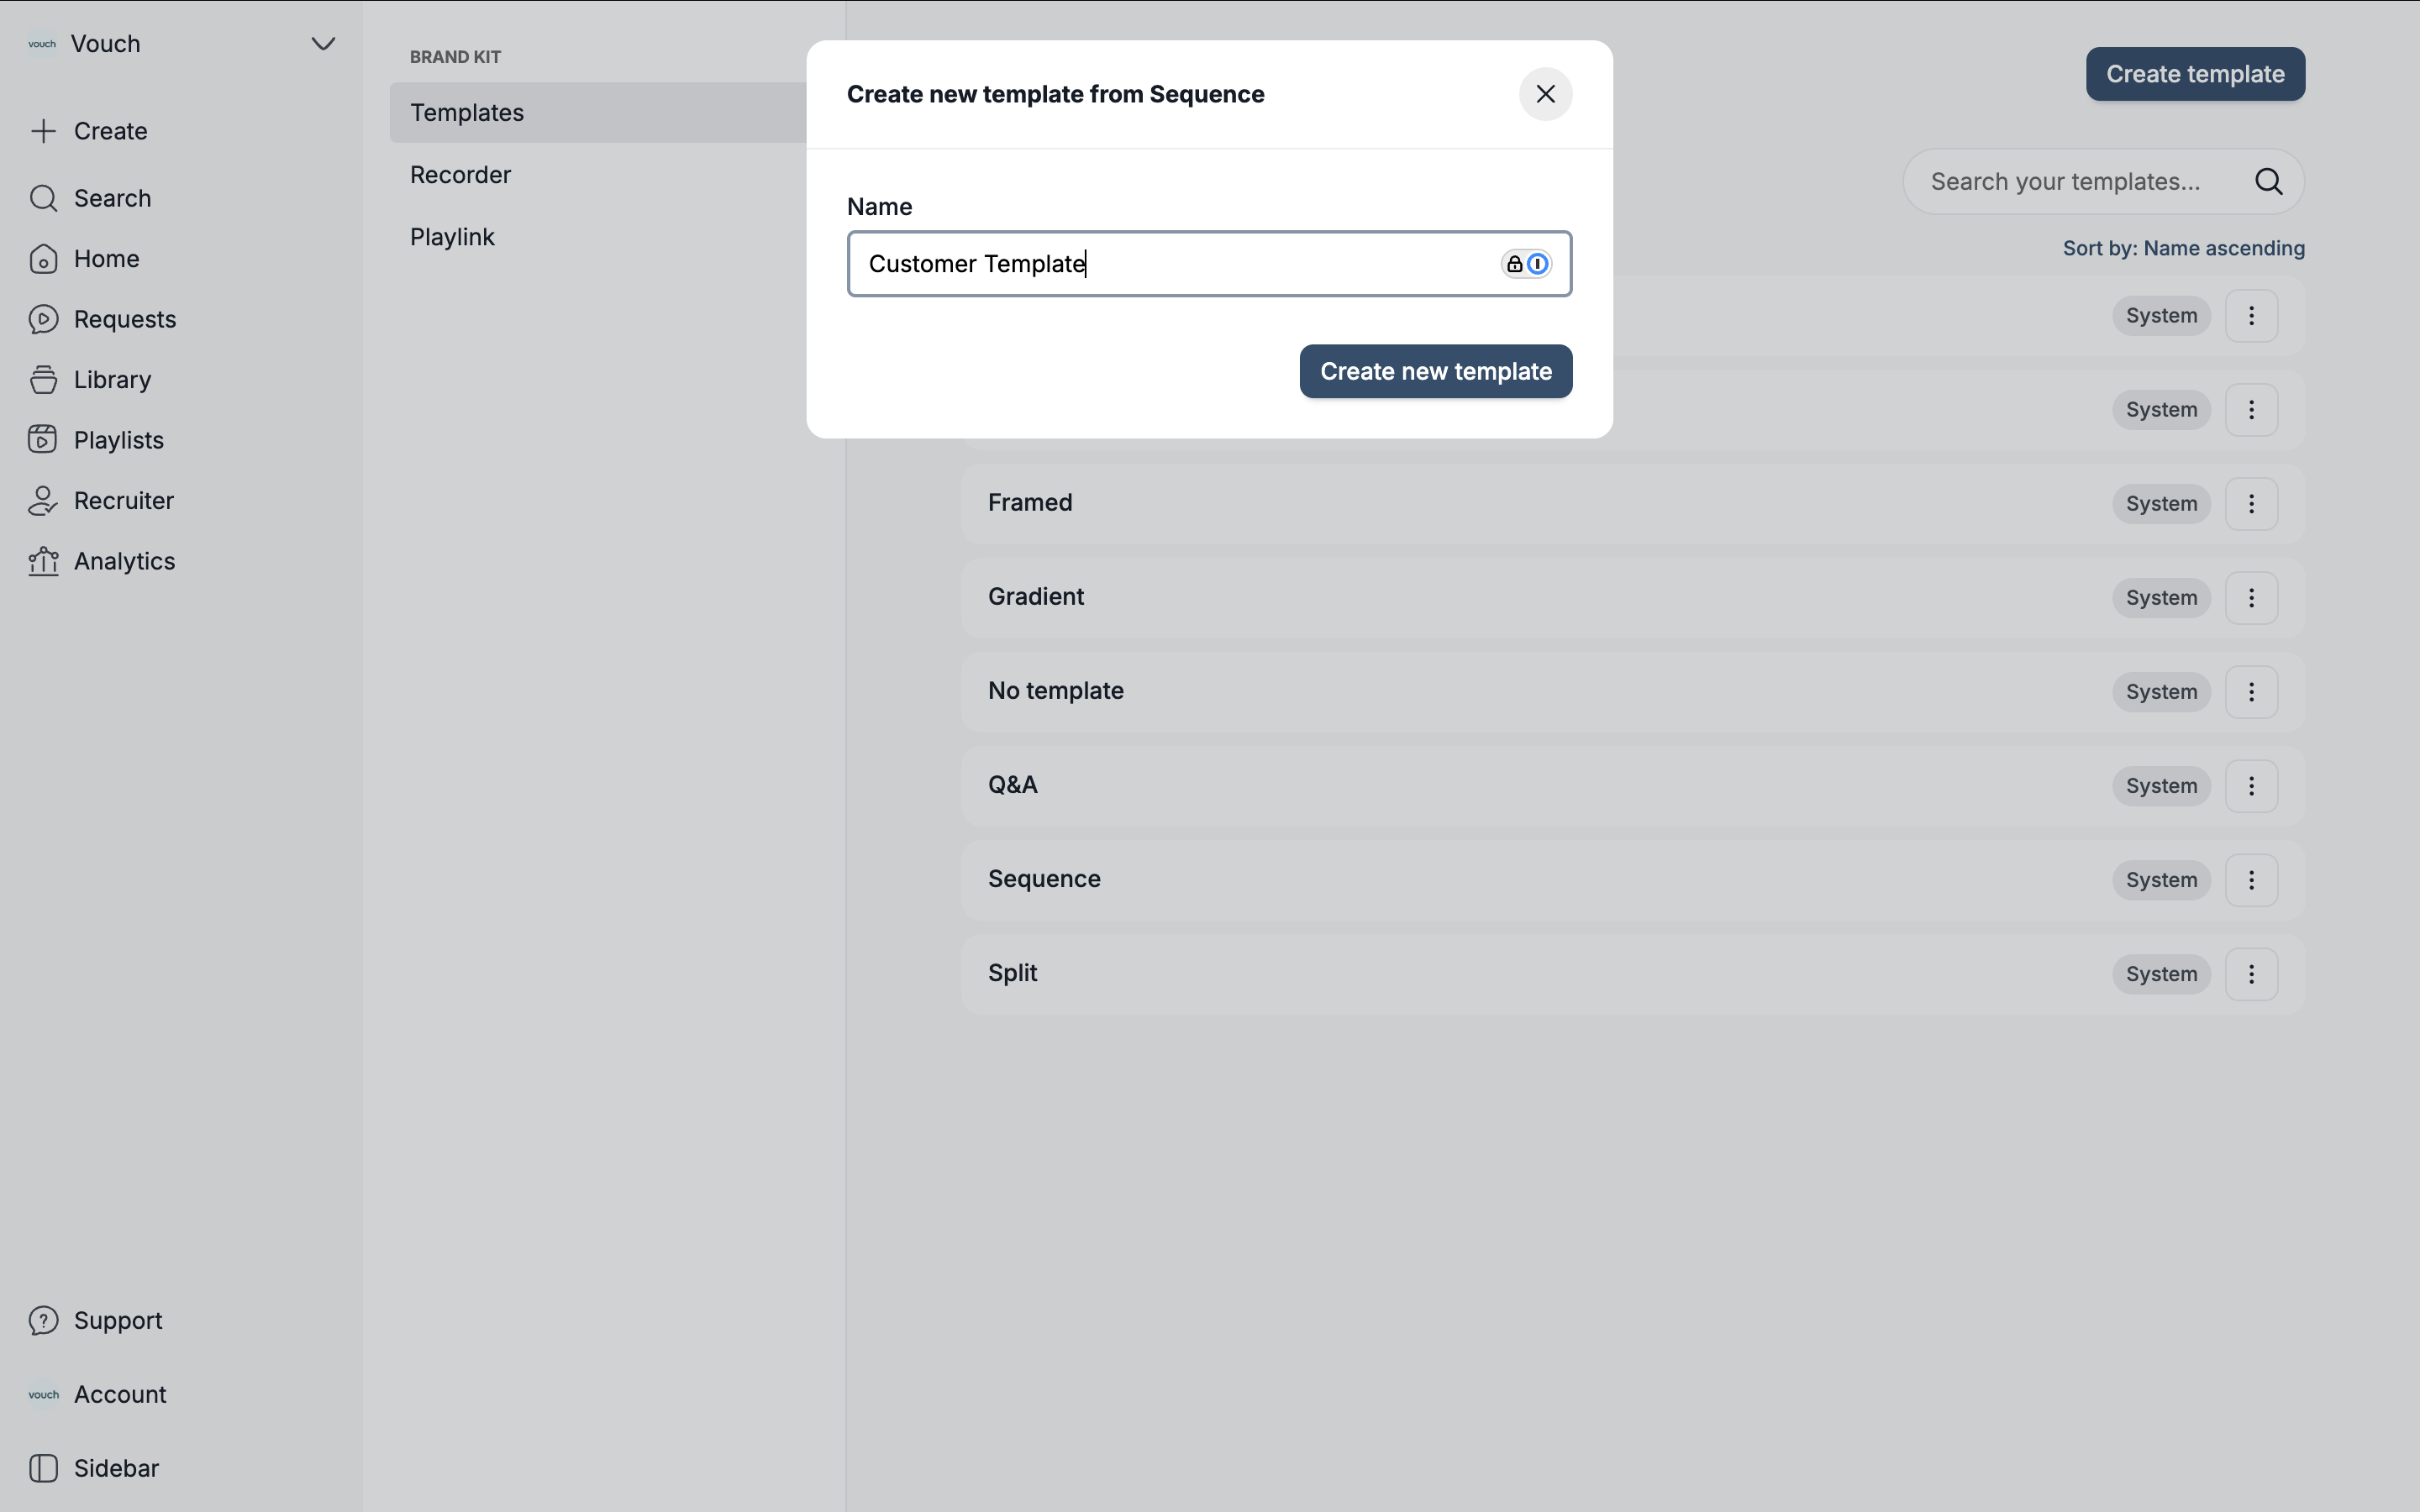Click the System badge on Q&A row
Image resolution: width=2420 pixels, height=1512 pixels.
2161,786
